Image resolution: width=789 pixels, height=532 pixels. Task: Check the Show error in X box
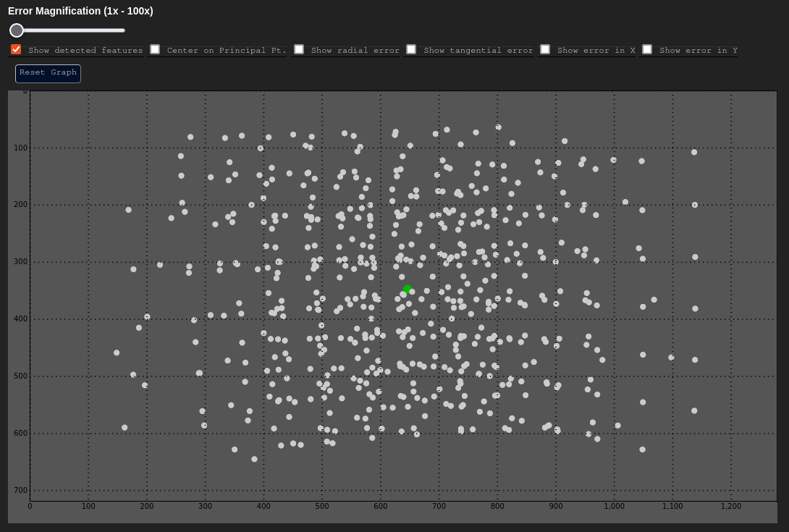(545, 49)
